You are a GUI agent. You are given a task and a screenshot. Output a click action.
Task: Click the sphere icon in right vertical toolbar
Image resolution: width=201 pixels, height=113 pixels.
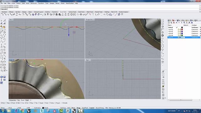163,35
